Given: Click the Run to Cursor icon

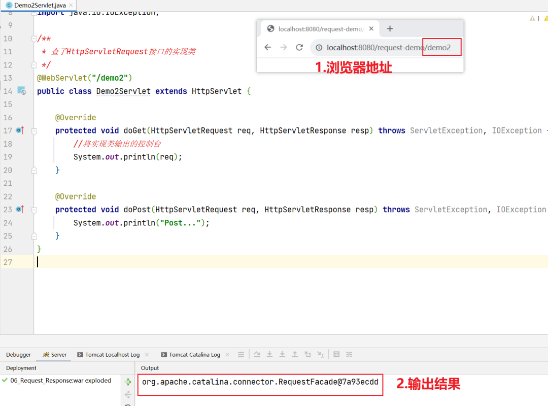Looking at the screenshot, I should point(321,355).
